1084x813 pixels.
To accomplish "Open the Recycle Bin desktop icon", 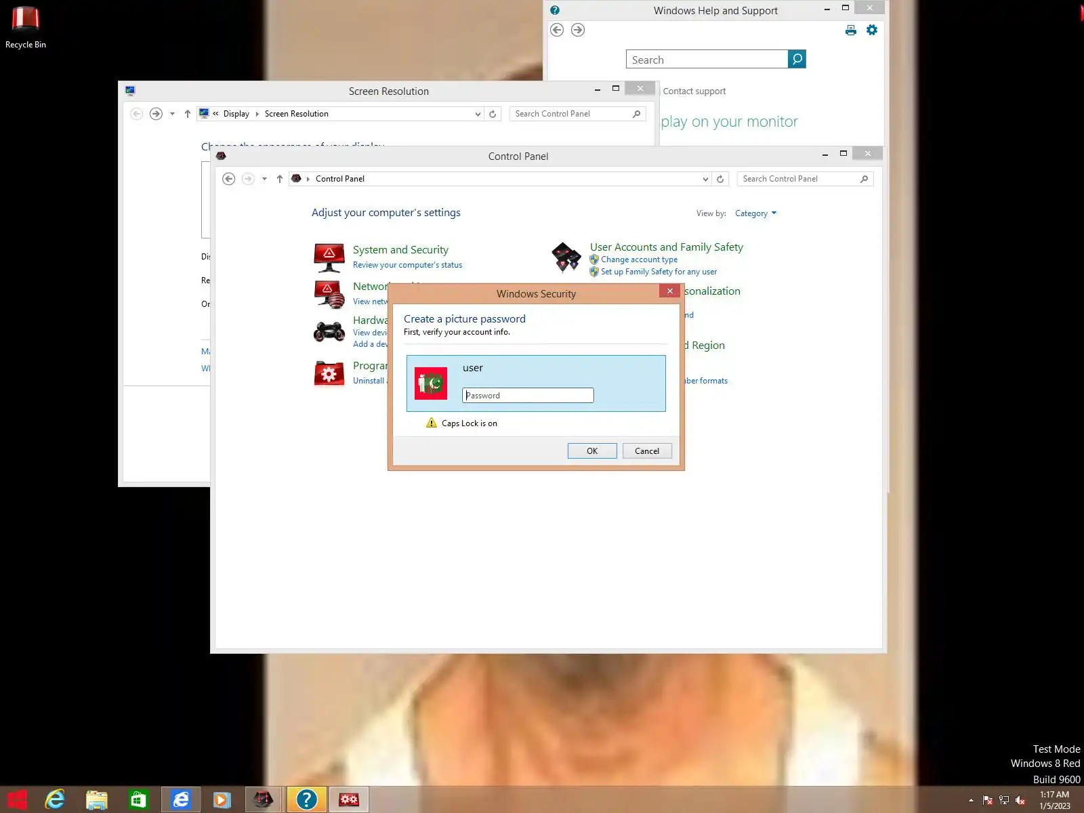I will (26, 27).
